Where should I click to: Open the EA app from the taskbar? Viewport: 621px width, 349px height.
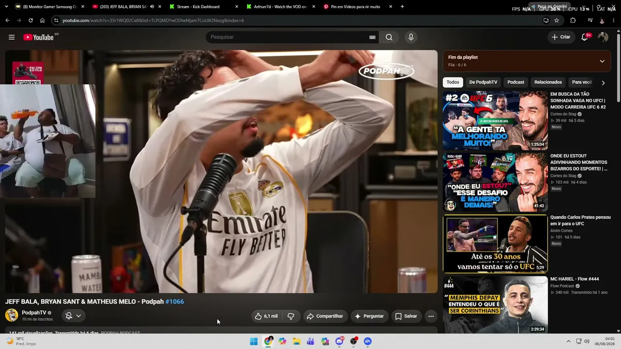tap(368, 341)
